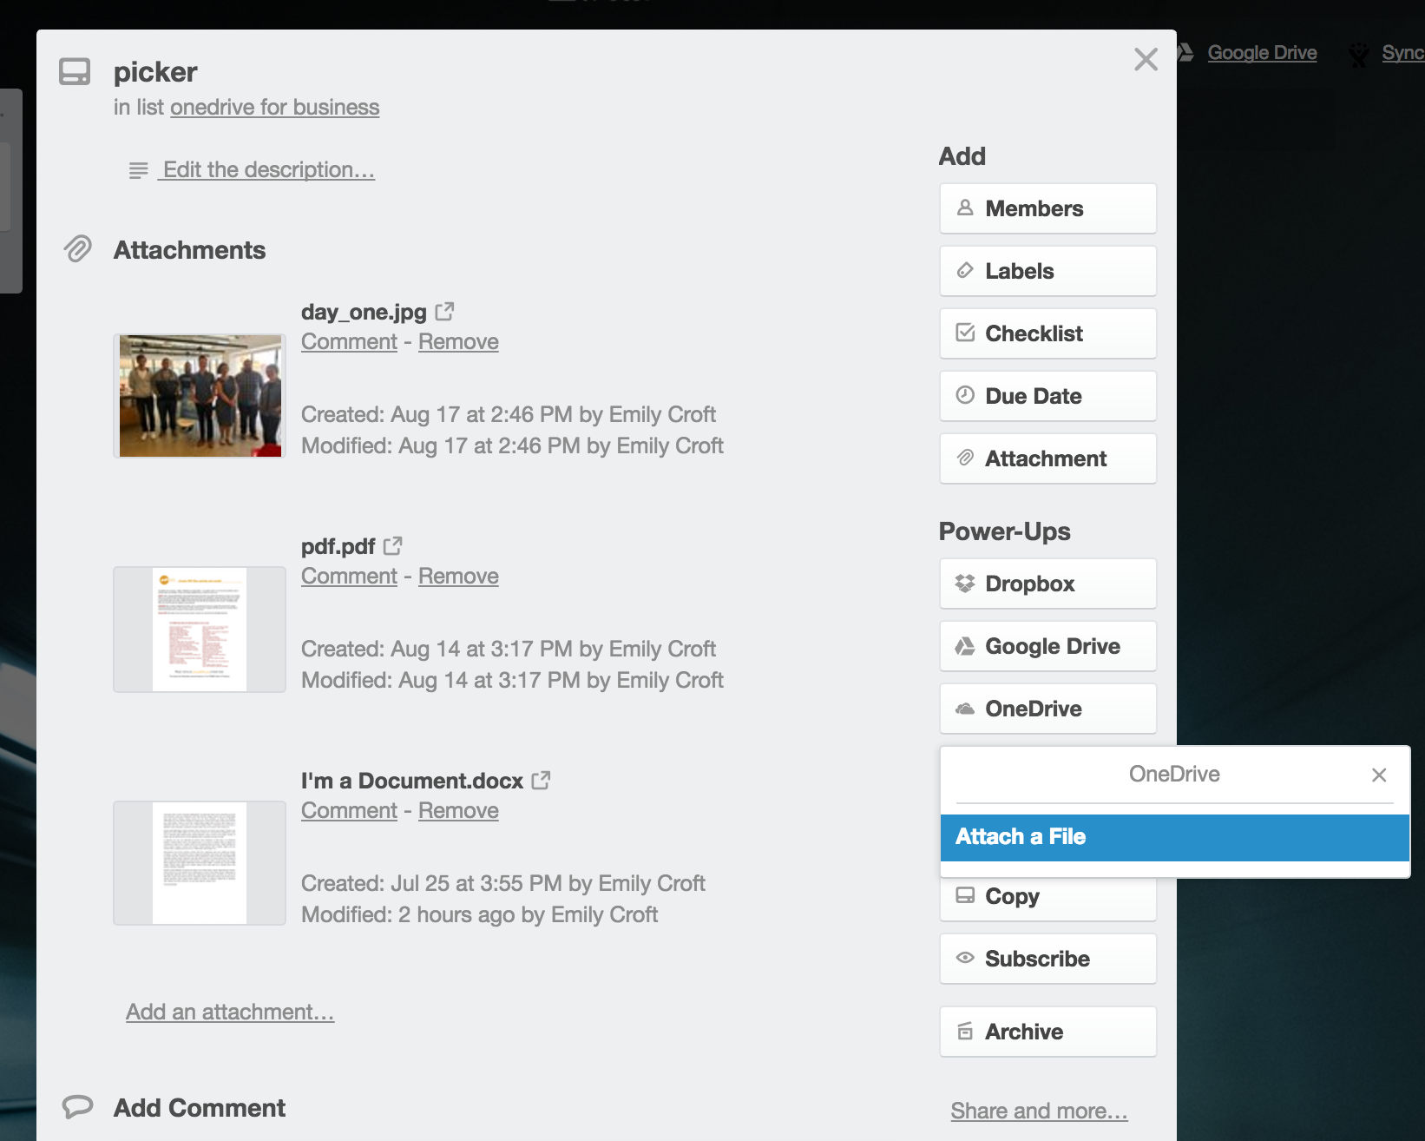Archive the picker card
The width and height of the screenshot is (1425, 1141).
coord(1047,1032)
